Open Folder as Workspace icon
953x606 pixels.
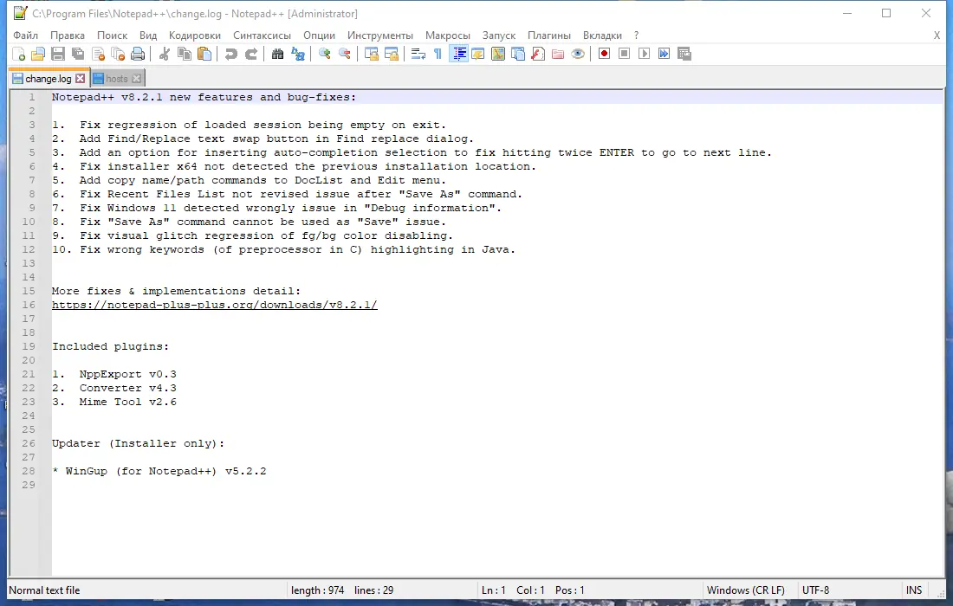click(x=558, y=54)
